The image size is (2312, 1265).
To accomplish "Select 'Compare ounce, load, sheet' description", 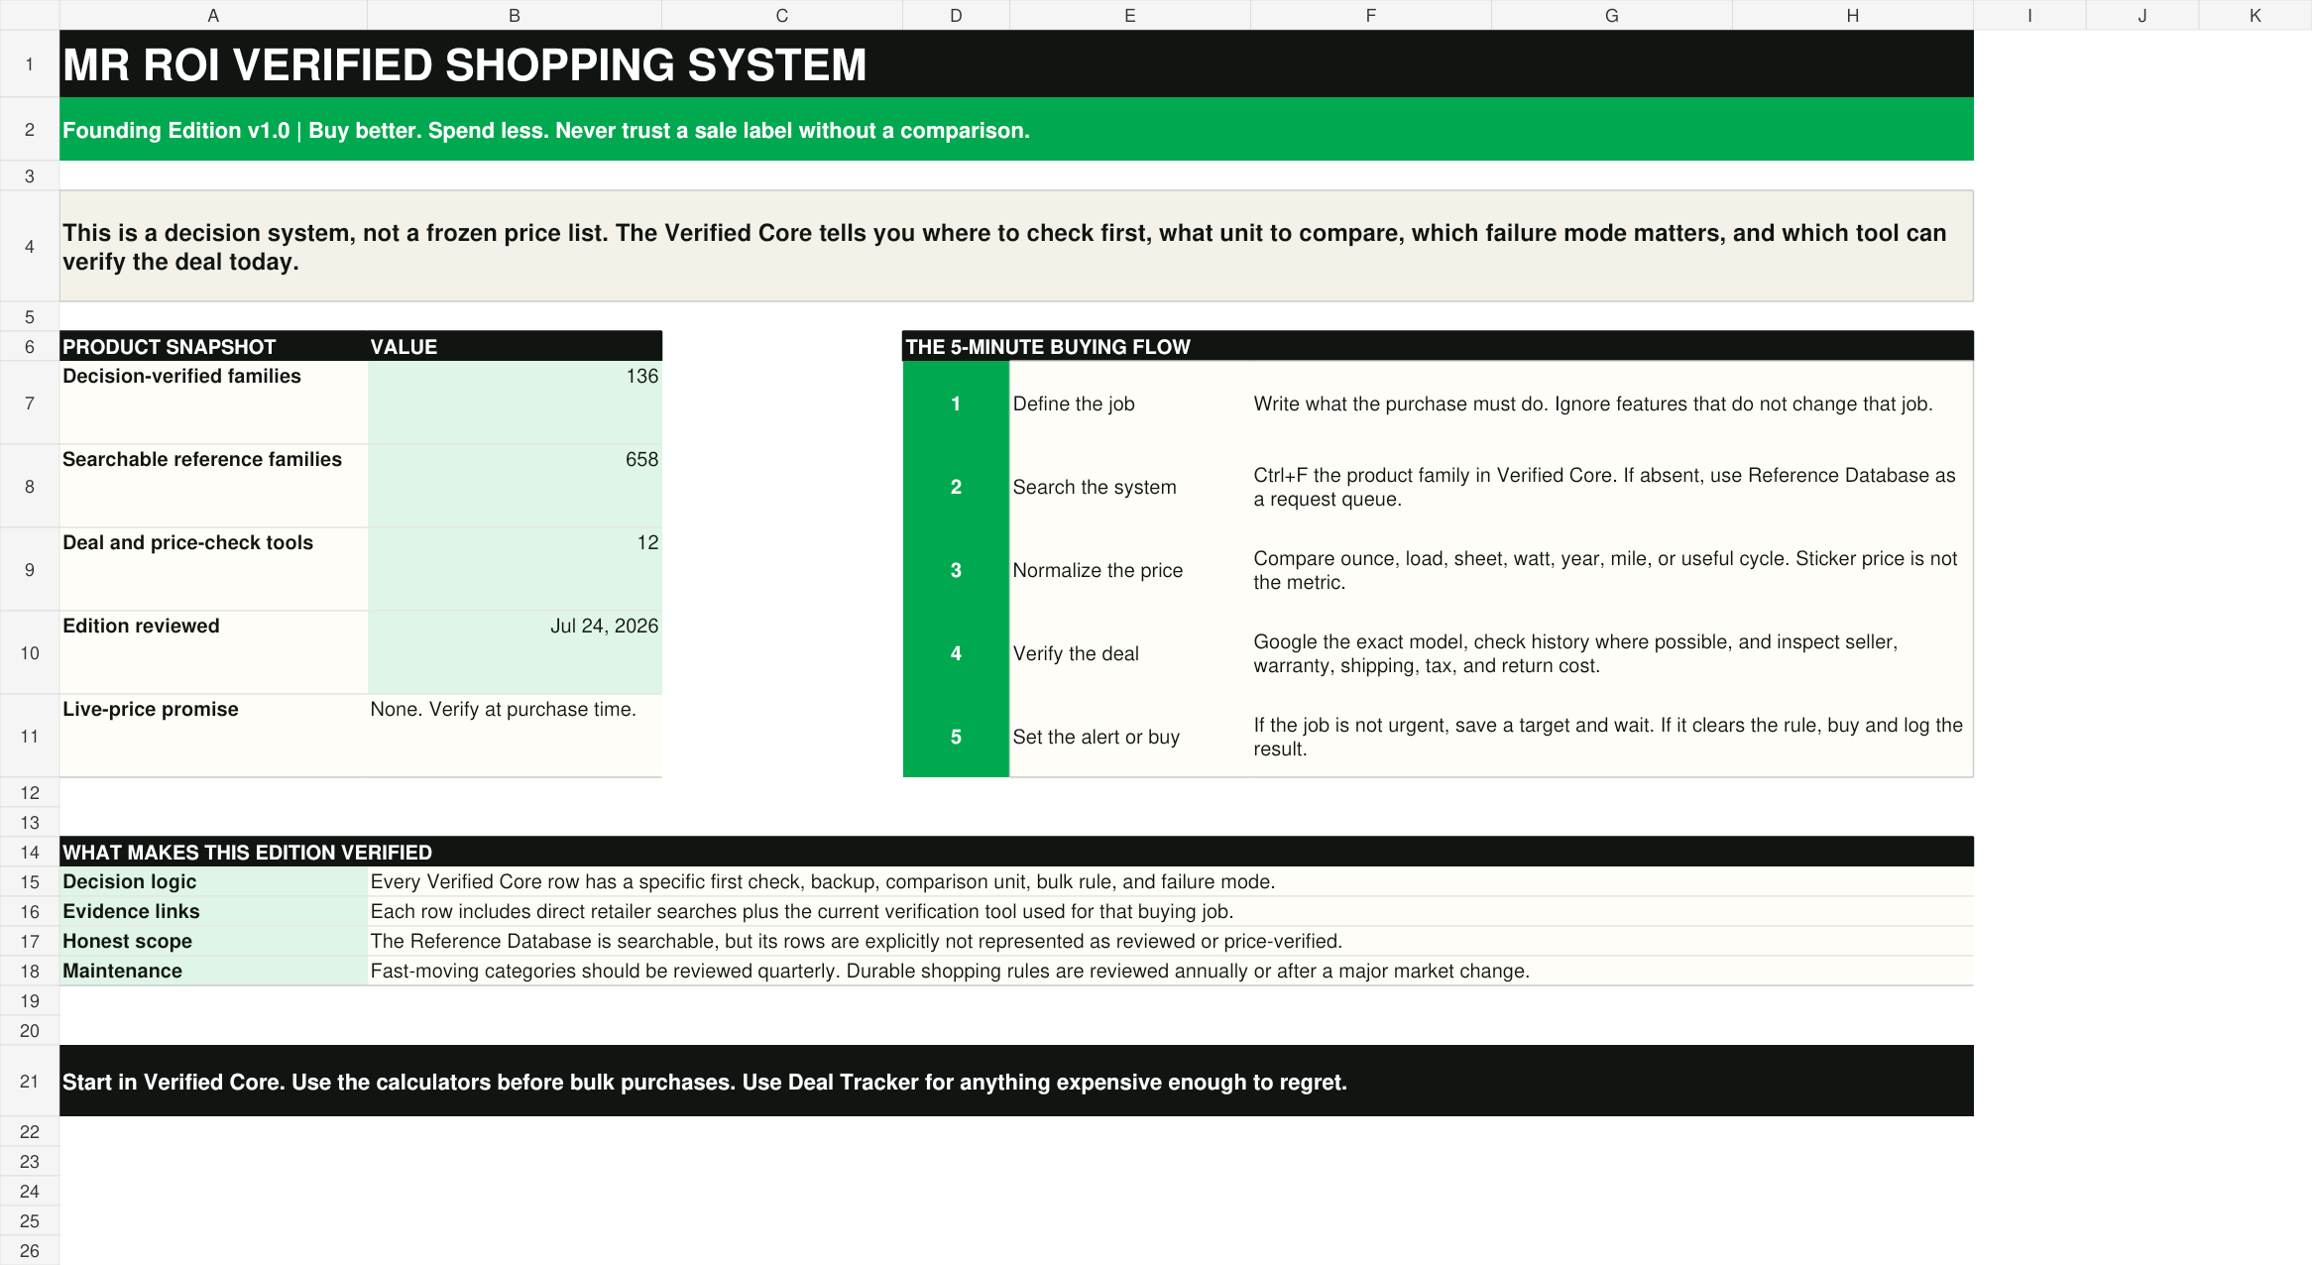I will click(1612, 569).
